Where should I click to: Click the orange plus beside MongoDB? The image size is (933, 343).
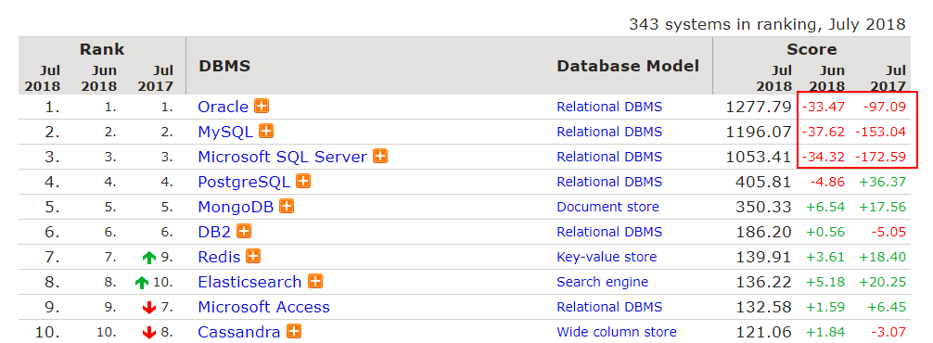(x=287, y=207)
